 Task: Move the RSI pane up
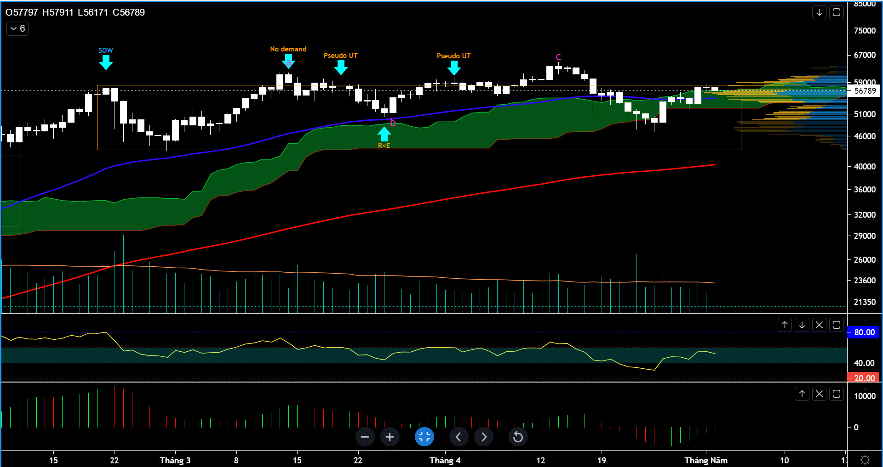pos(785,325)
